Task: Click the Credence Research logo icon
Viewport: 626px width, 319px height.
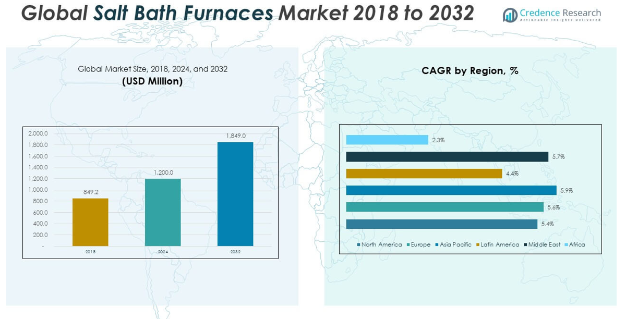Action: tap(510, 15)
